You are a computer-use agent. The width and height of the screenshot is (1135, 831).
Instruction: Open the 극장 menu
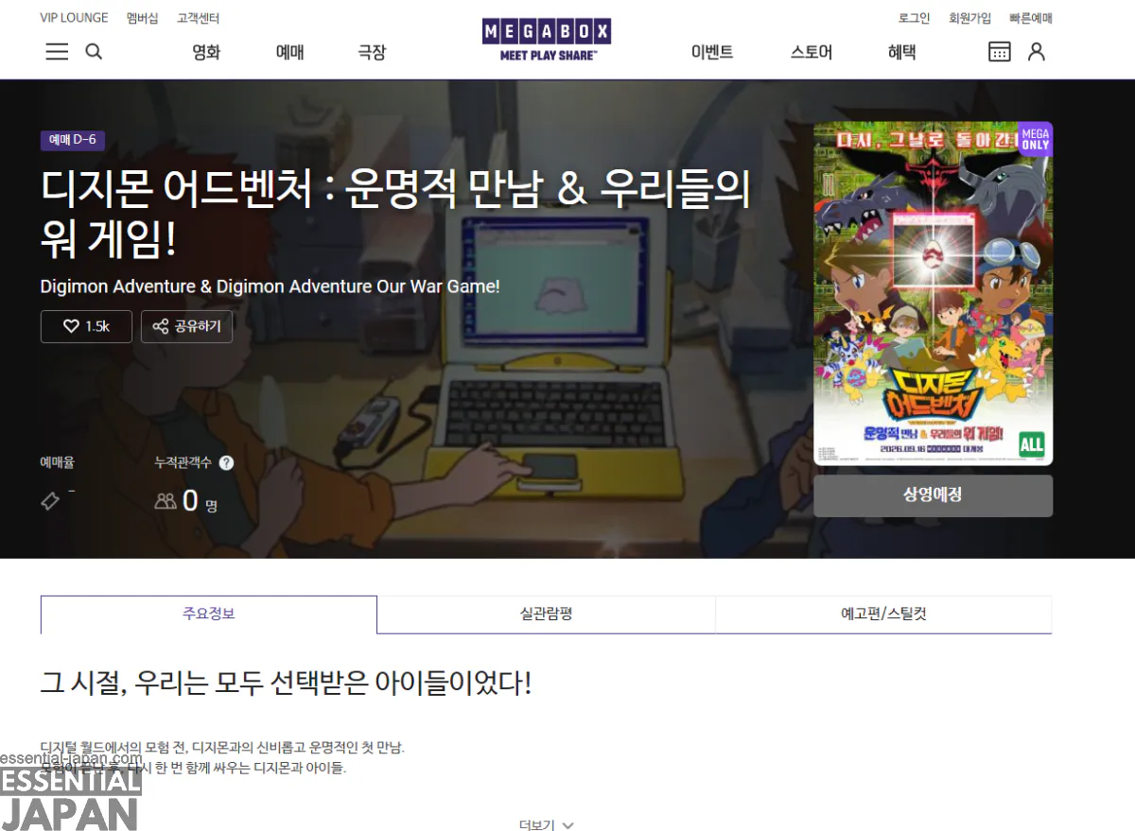coord(372,53)
